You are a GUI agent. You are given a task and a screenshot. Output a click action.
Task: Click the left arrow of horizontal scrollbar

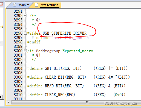8,102
